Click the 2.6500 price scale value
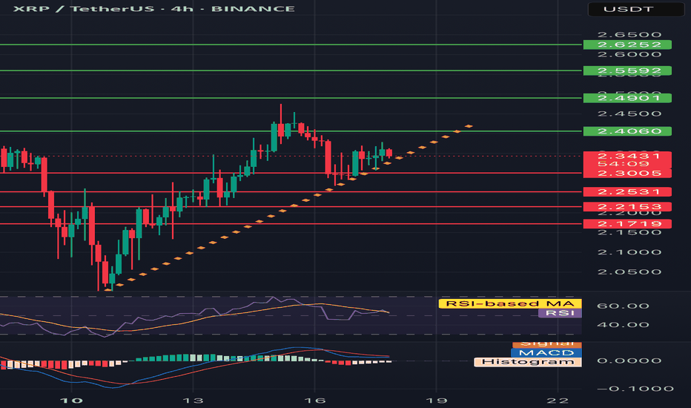The width and height of the screenshot is (691, 408). click(x=629, y=34)
